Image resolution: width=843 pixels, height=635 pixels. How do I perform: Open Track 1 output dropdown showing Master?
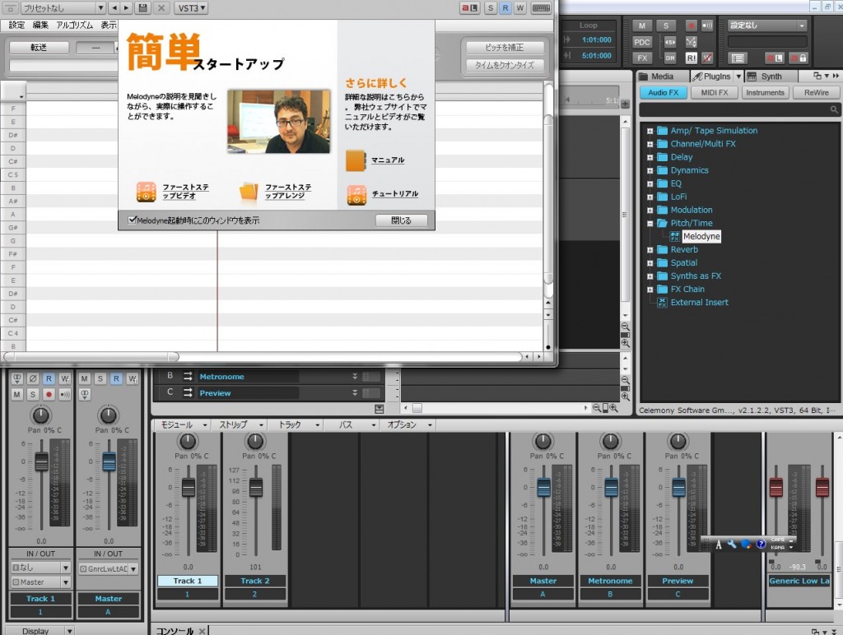coord(41,582)
